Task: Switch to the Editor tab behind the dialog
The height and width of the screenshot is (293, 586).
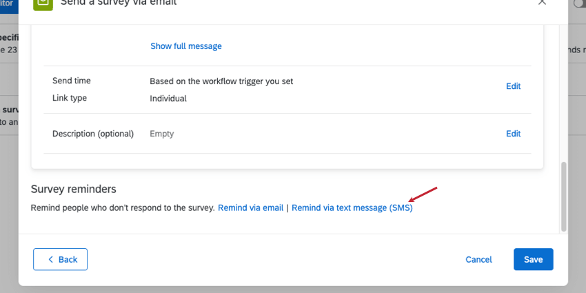Action: pos(8,3)
